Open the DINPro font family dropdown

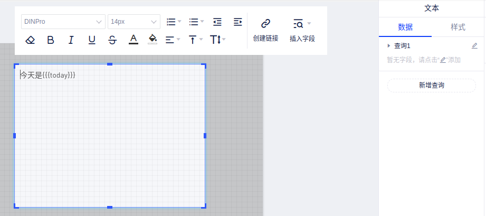coord(63,22)
